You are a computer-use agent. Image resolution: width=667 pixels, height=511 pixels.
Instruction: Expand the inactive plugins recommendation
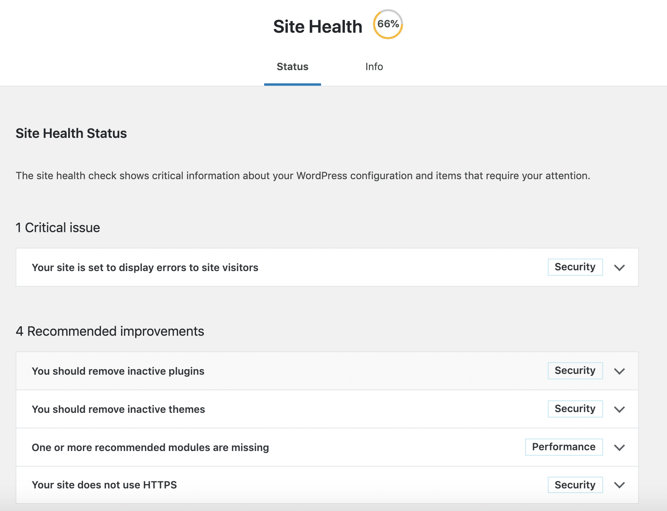(x=619, y=371)
